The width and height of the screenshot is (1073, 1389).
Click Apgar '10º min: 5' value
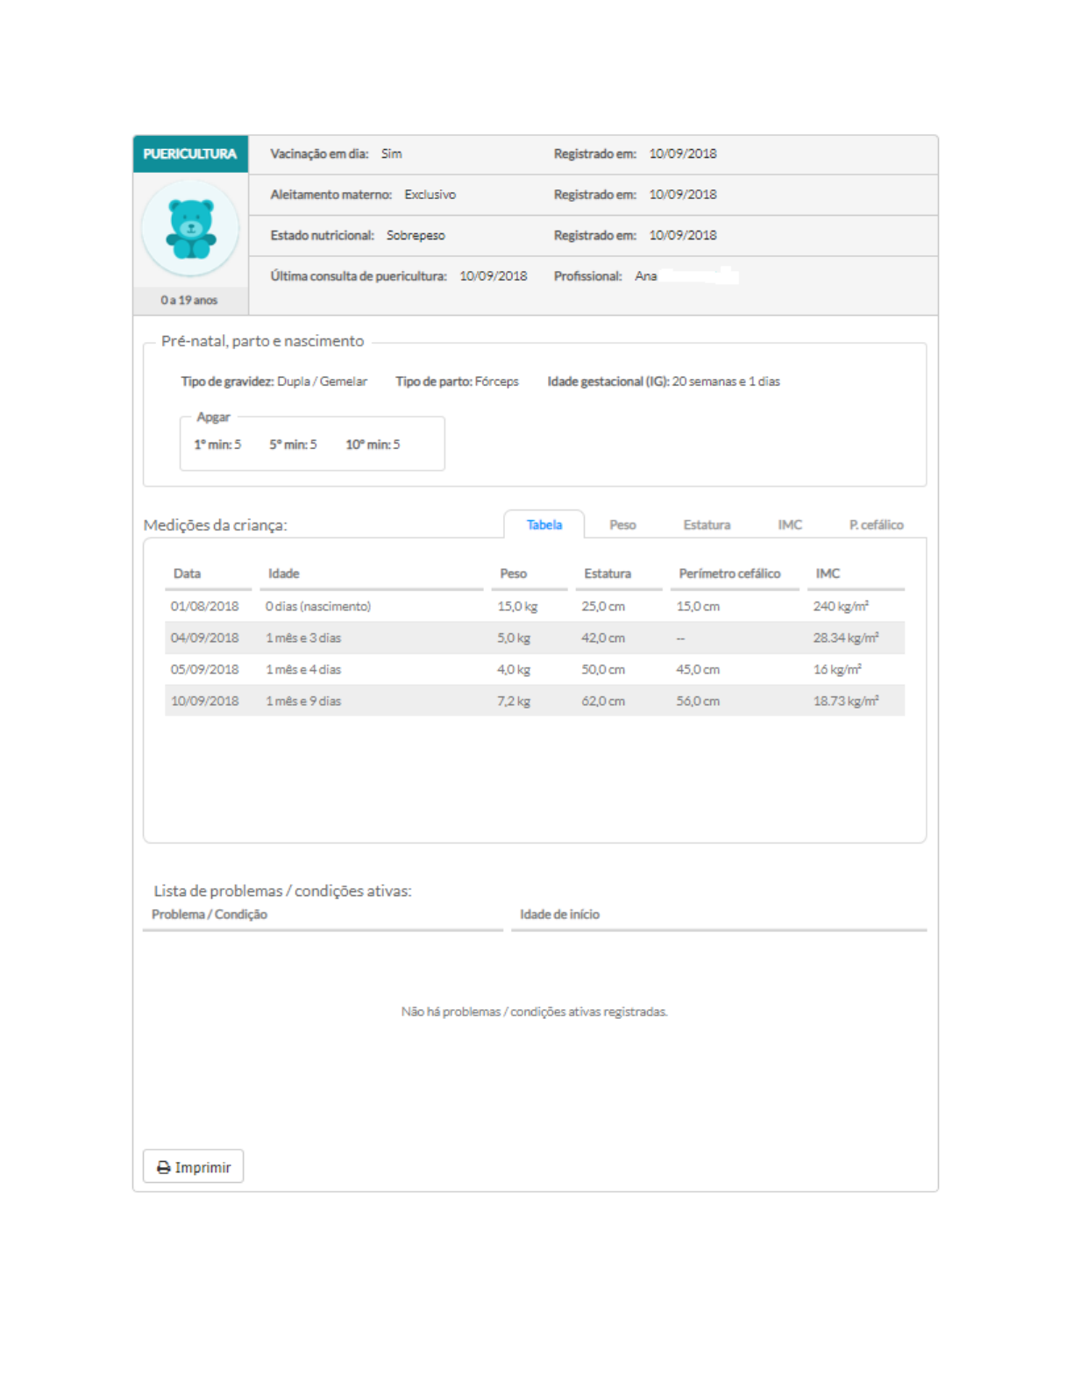[x=373, y=445]
